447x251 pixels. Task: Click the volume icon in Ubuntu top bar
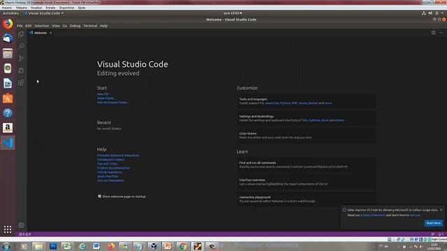point(430,13)
